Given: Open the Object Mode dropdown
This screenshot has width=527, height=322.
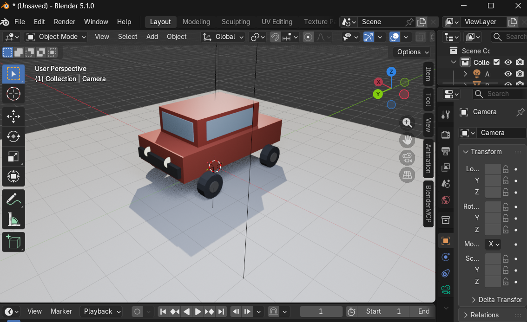Looking at the screenshot, I should (57, 37).
